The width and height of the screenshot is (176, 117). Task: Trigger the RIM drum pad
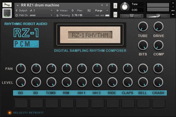[x=67, y=103]
